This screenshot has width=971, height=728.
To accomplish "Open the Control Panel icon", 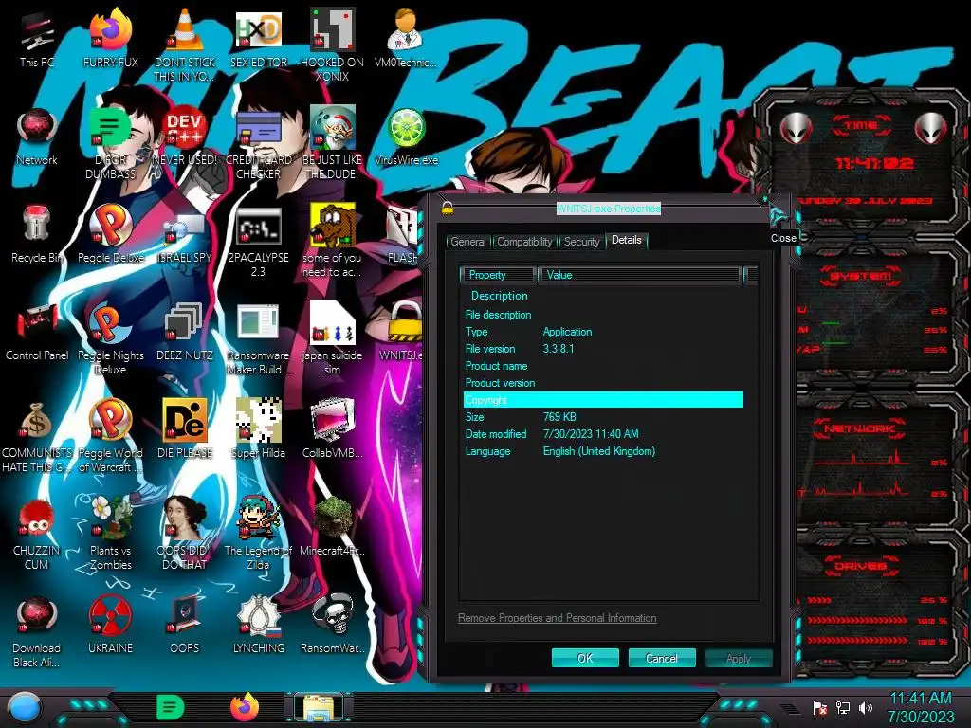I will pos(37,332).
